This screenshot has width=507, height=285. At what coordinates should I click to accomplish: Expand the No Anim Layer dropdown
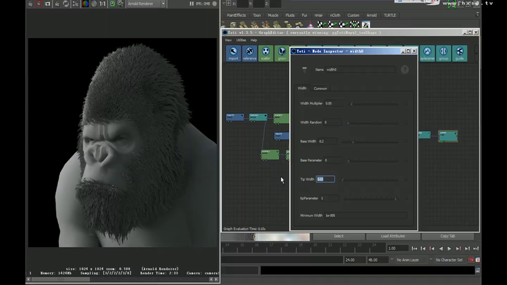tap(408, 260)
